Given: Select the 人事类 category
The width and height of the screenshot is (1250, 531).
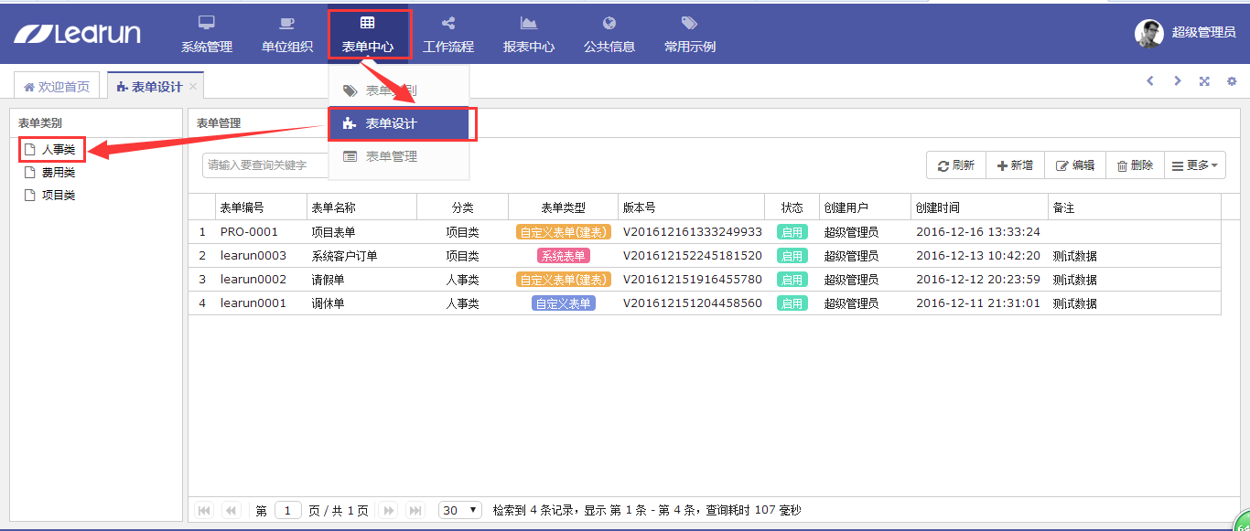Looking at the screenshot, I should 58,149.
